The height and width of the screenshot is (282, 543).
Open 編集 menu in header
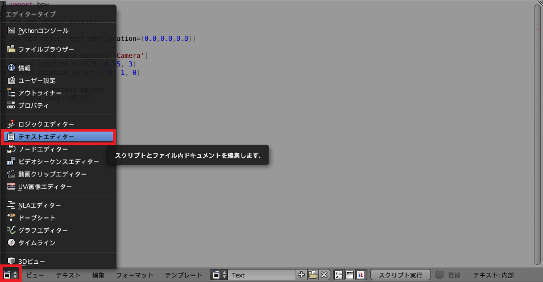[x=98, y=275]
